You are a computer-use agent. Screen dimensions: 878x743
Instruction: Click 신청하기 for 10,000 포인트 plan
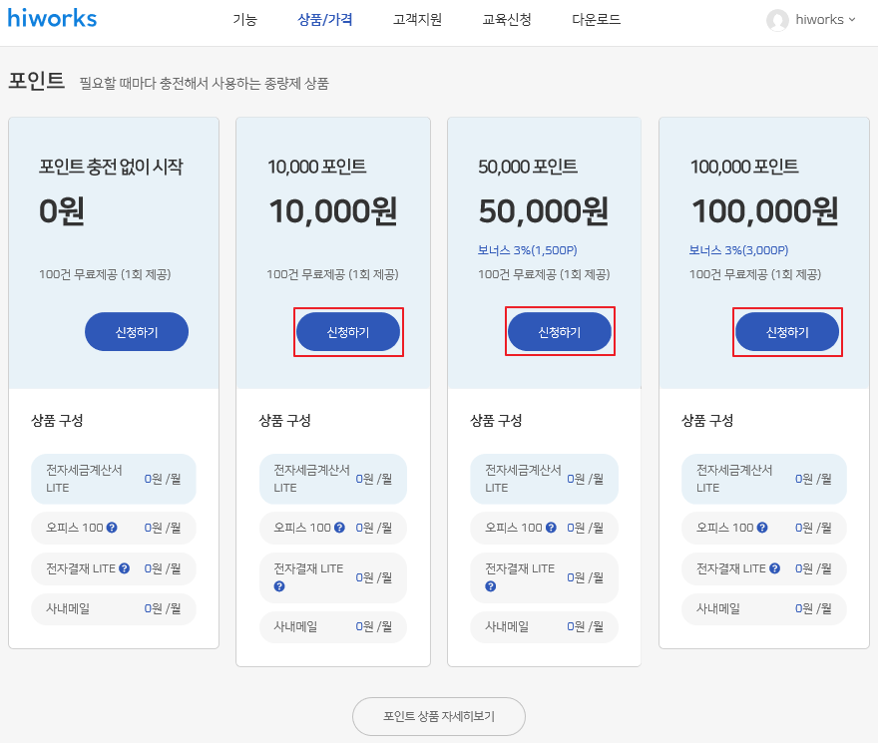(x=348, y=332)
